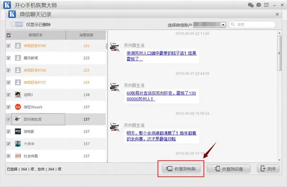Screen dimensions: 287x187
Task: Select 微在Wezeit in the friend list
Action: [55, 107]
